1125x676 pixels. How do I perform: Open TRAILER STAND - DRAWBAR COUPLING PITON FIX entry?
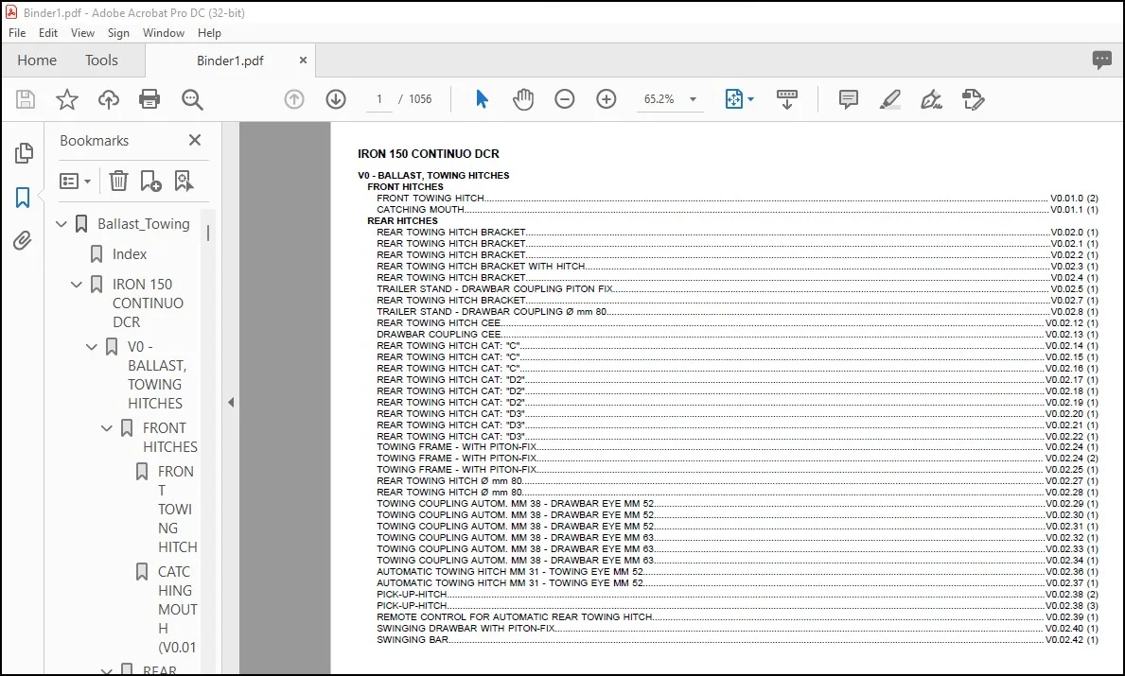[737, 289]
